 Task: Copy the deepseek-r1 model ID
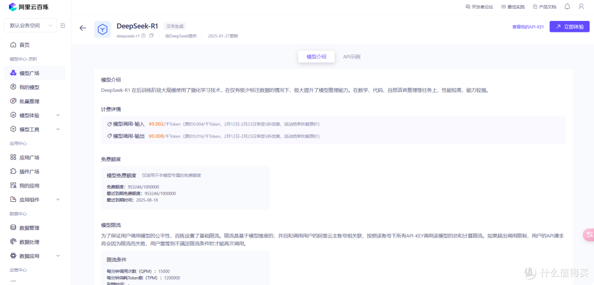[152, 36]
